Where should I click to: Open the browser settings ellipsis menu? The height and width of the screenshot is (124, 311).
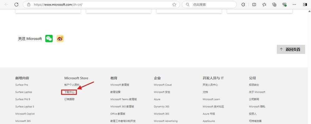tap(295, 5)
